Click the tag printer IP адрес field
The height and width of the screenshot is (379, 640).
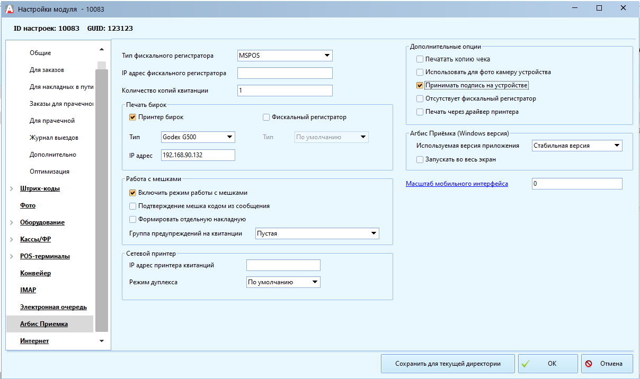point(198,155)
